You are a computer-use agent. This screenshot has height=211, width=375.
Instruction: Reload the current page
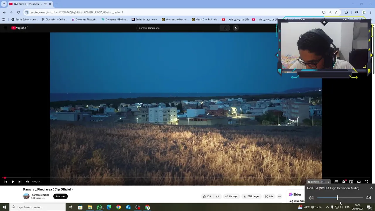point(18,12)
